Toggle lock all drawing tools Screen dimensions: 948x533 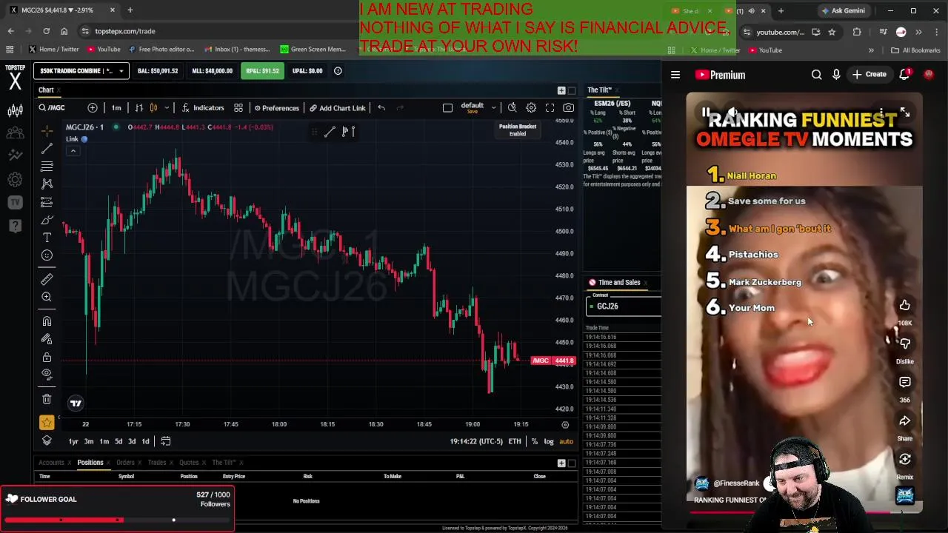pyautogui.click(x=47, y=357)
